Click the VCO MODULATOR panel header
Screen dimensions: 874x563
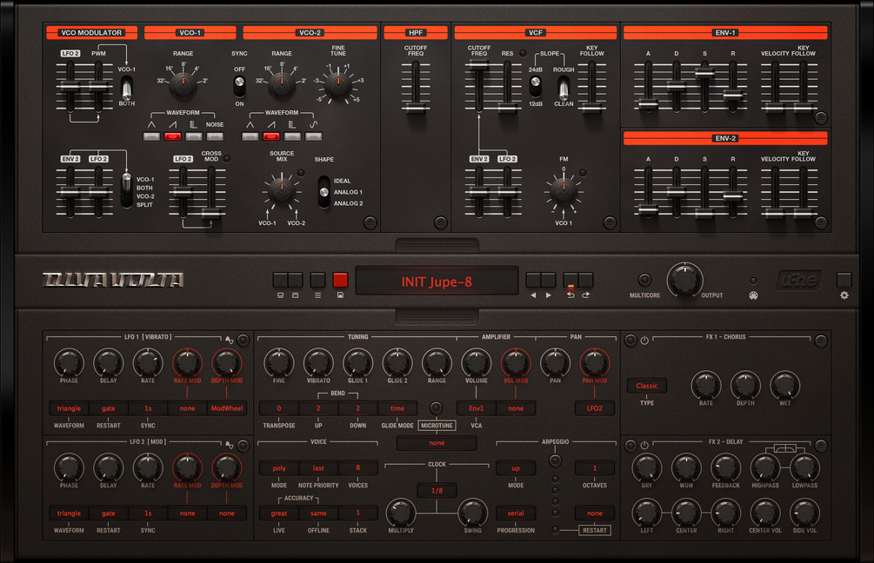pos(91,33)
